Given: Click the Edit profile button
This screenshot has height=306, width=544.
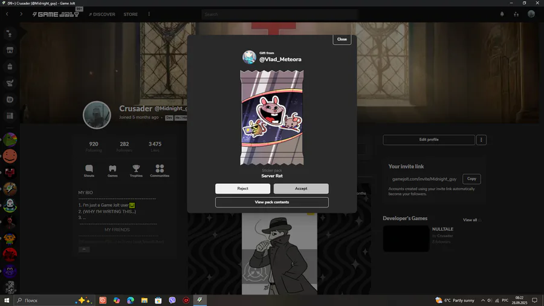Looking at the screenshot, I should click(429, 140).
